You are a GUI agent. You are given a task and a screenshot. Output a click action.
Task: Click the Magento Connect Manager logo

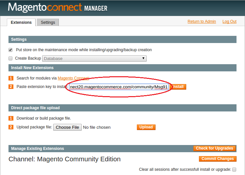click(x=57, y=7)
